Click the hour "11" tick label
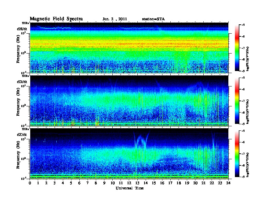 point(121,183)
